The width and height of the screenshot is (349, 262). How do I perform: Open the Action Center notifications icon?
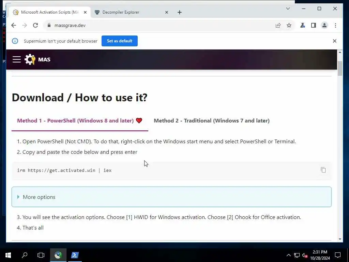(338, 255)
